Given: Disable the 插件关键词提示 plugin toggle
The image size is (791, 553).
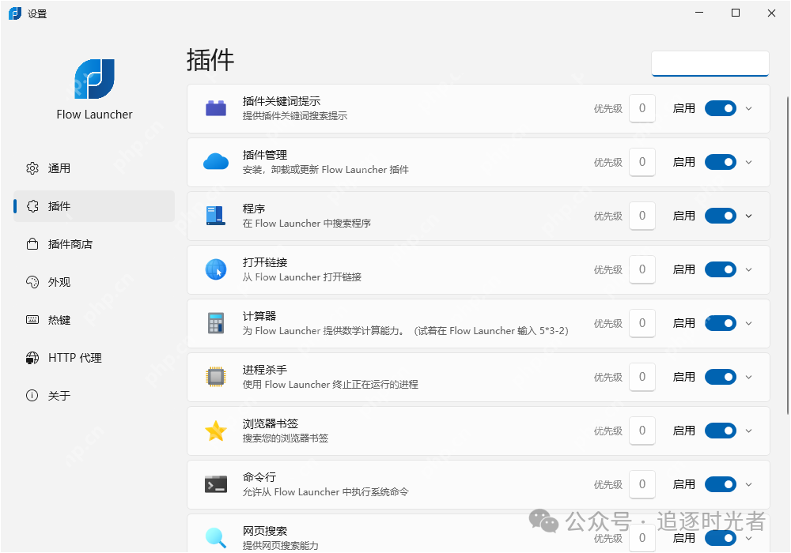Looking at the screenshot, I should coord(721,108).
